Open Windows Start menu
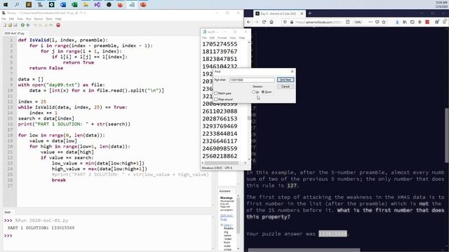Image resolution: width=449 pixels, height=252 pixels. [x=6, y=5]
